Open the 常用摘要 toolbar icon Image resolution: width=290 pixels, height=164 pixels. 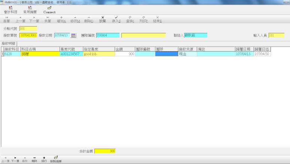[30, 9]
